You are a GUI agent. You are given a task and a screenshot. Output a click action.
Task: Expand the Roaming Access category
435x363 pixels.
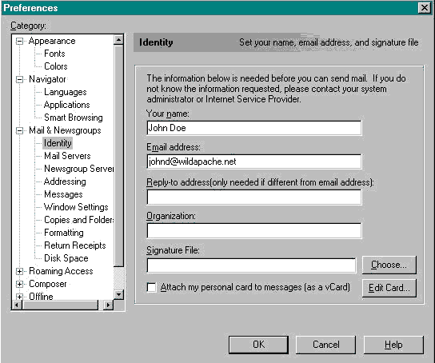19,271
